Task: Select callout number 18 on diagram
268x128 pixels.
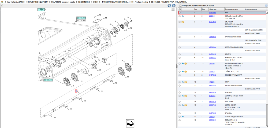Action: (109, 64)
